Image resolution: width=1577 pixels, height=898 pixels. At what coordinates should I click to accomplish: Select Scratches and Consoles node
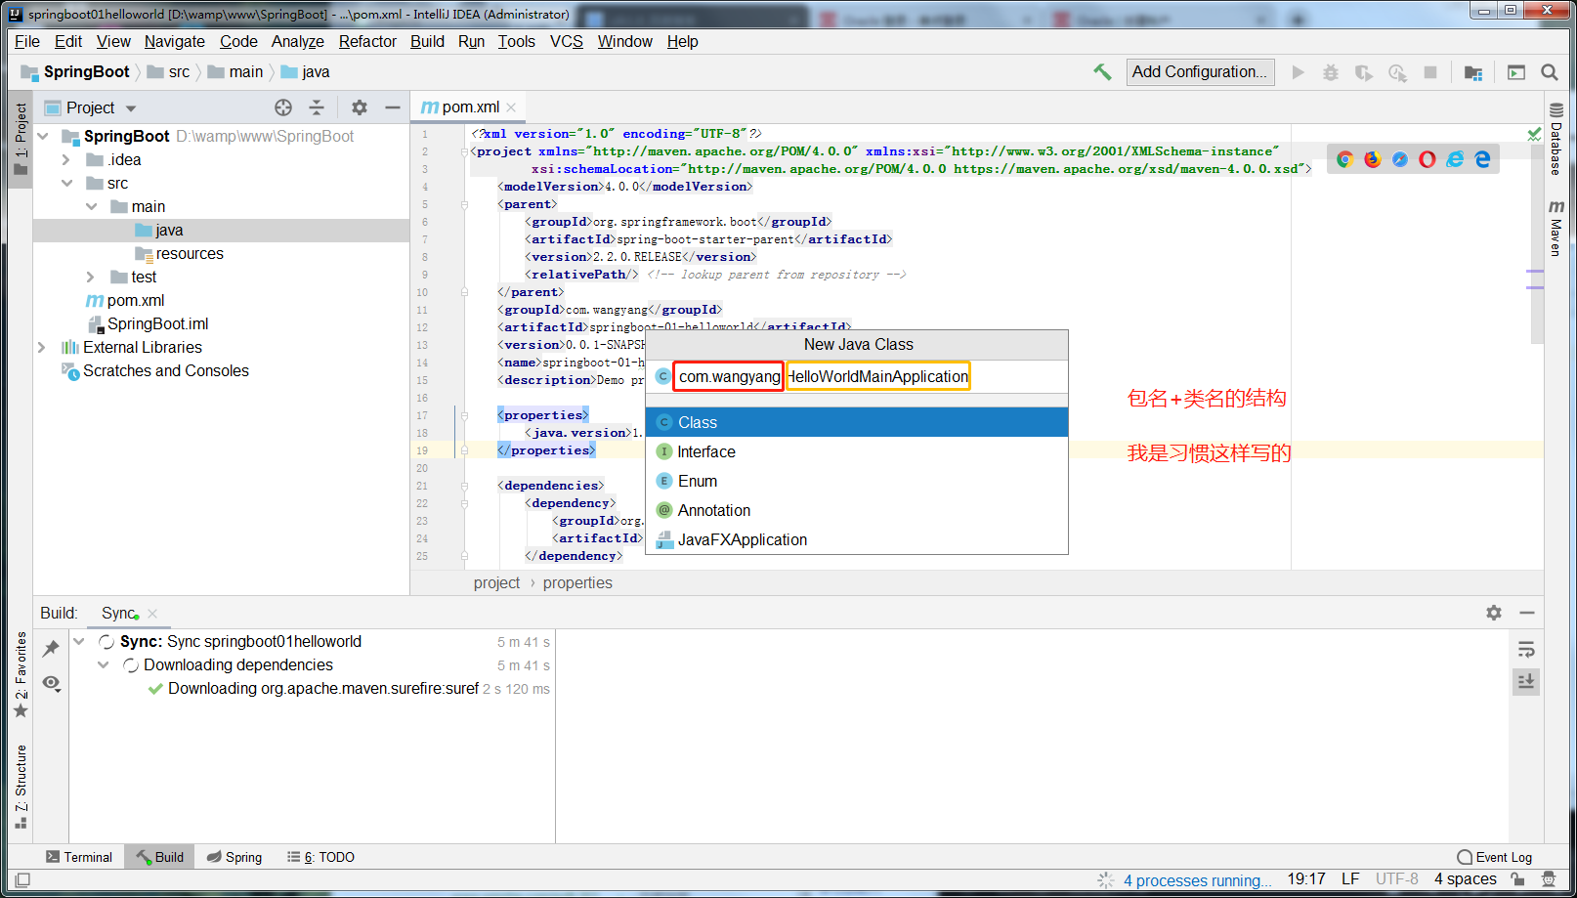coord(166,370)
